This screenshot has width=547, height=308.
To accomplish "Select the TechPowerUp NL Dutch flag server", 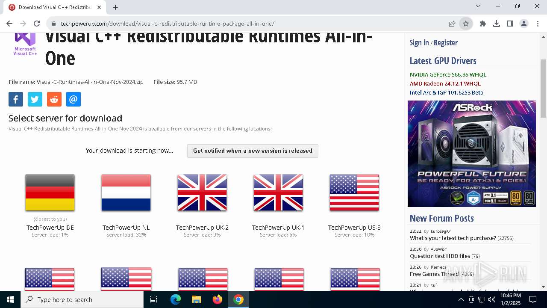I will 126,192.
